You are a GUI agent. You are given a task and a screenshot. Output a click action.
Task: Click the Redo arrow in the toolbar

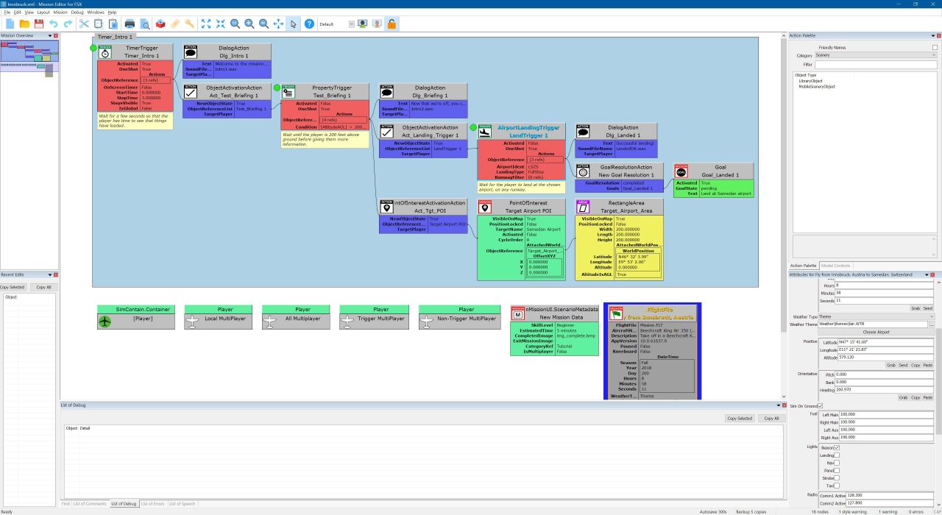(x=68, y=24)
